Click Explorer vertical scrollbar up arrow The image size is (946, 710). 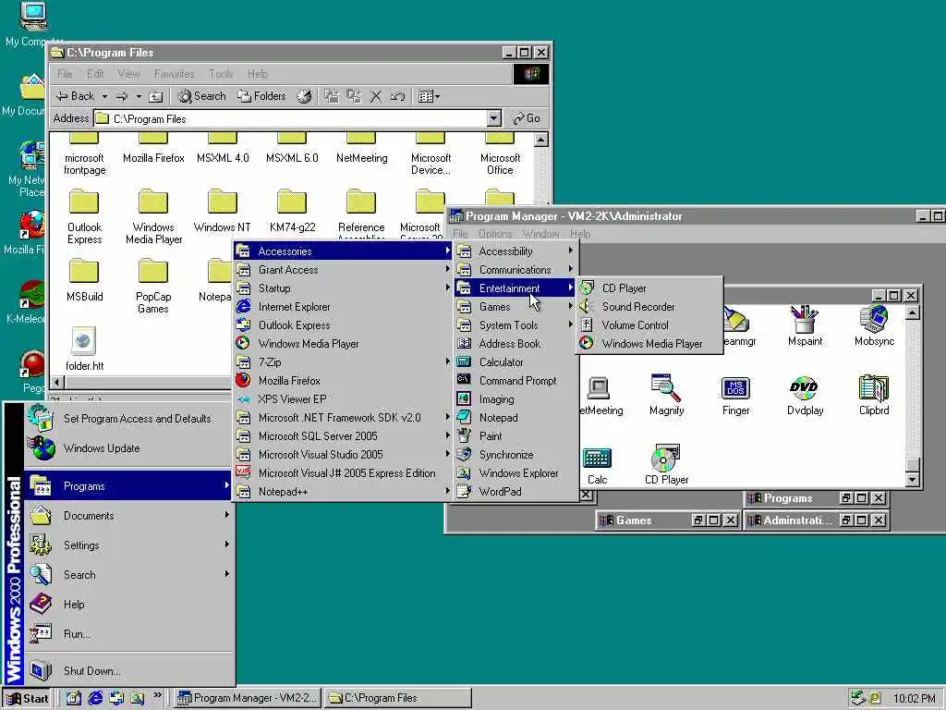pos(540,141)
